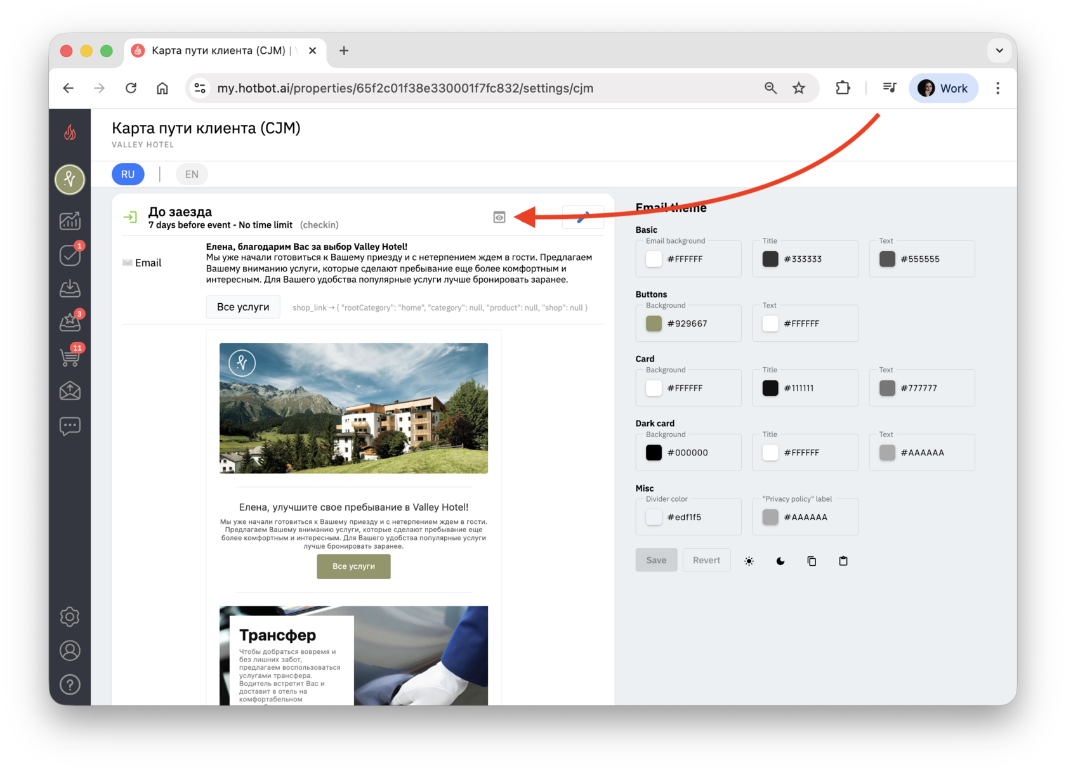Pick the Divider color #edf1f5 swatch
This screenshot has height=770, width=1066.
point(654,518)
